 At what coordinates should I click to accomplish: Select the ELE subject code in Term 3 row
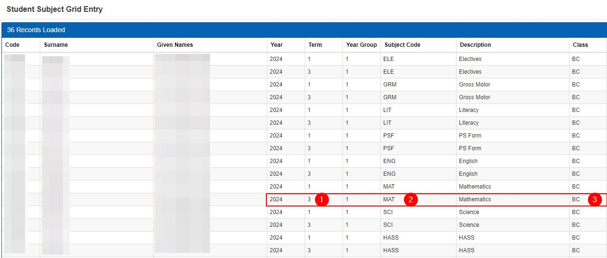click(388, 72)
